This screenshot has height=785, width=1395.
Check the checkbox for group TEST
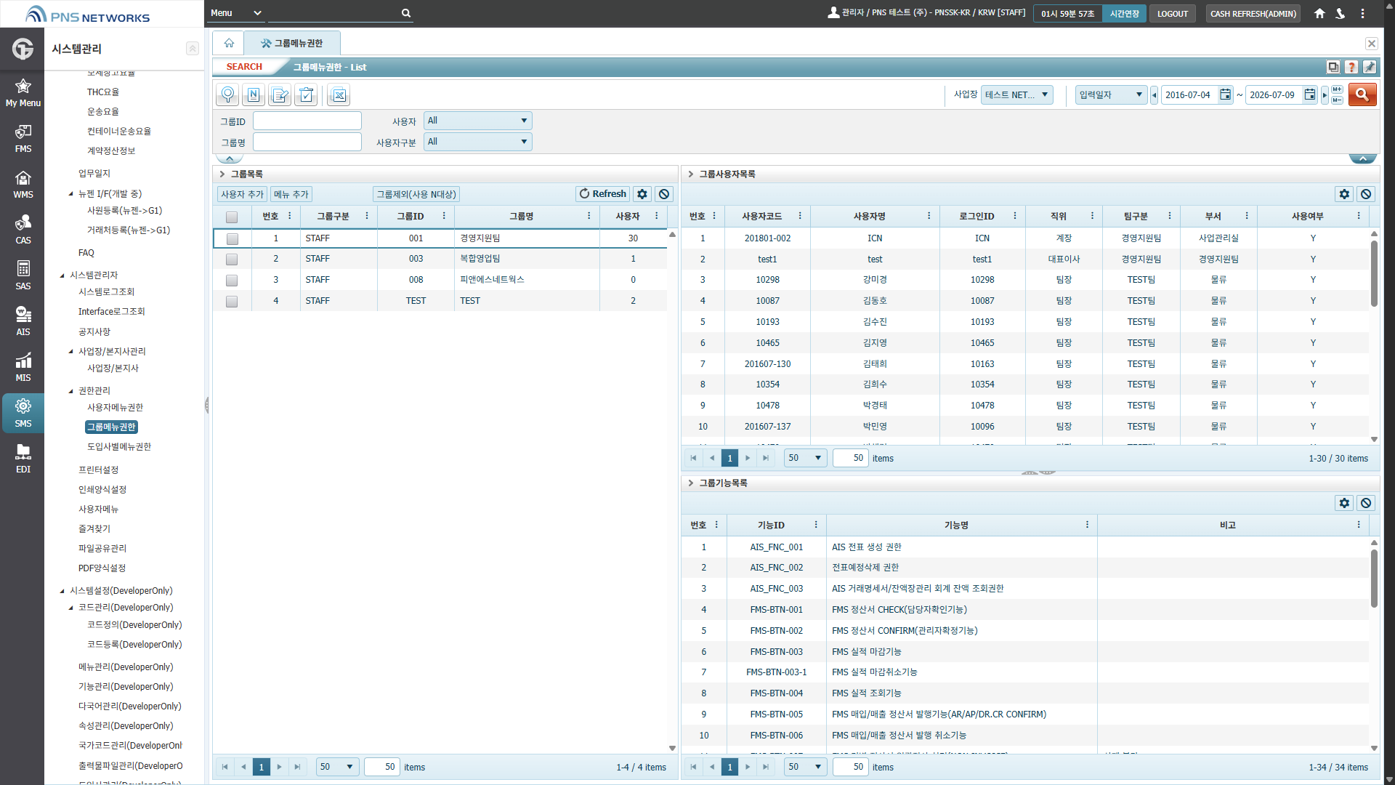(232, 301)
